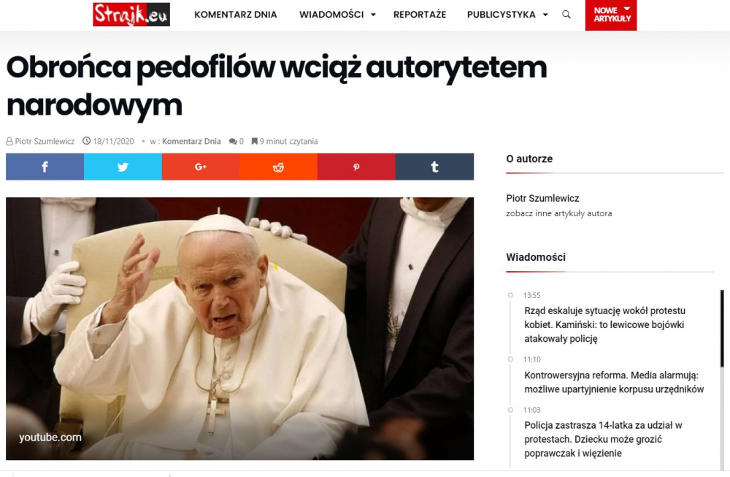The width and height of the screenshot is (730, 477).
Task: Share article via Twitter bird icon
Action: tap(123, 167)
